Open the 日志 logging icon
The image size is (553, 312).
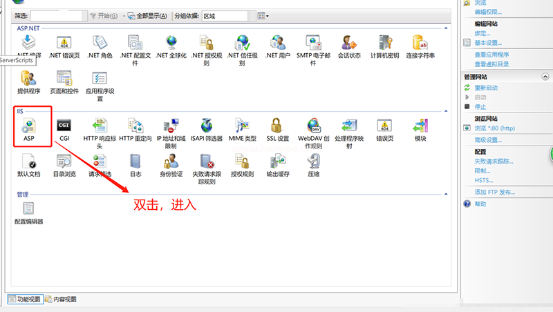pos(135,162)
